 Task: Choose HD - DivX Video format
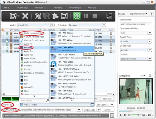coord(72,49)
